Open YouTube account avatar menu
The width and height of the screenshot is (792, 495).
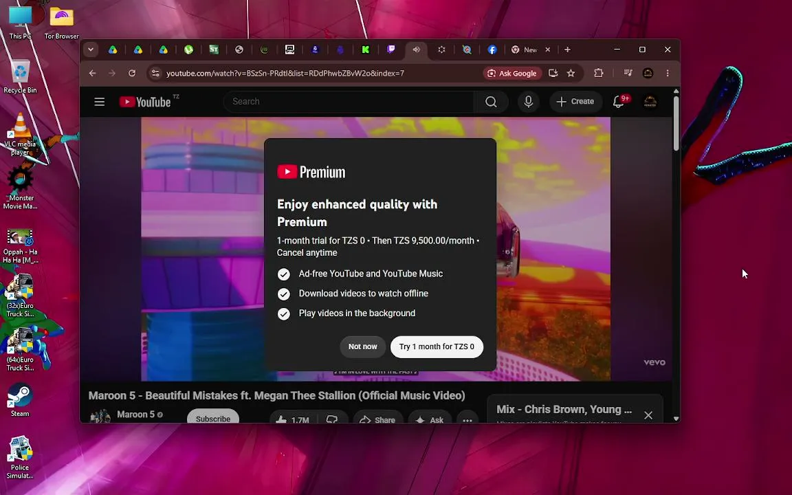(x=650, y=102)
